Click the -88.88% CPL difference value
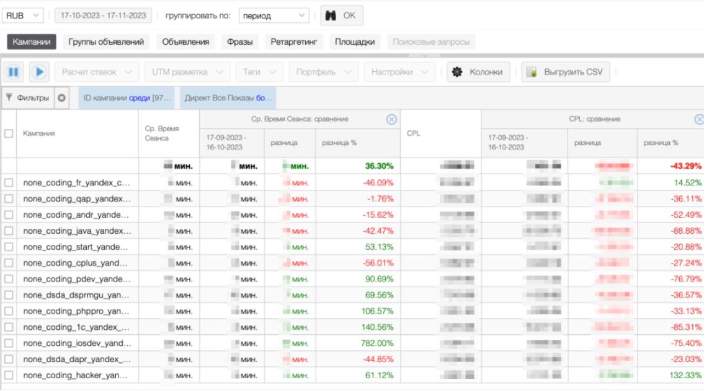Image resolution: width=704 pixels, height=390 pixels. pyautogui.click(x=686, y=231)
